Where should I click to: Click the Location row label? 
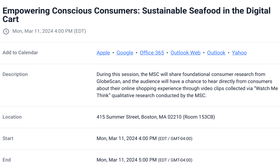pos(12,117)
